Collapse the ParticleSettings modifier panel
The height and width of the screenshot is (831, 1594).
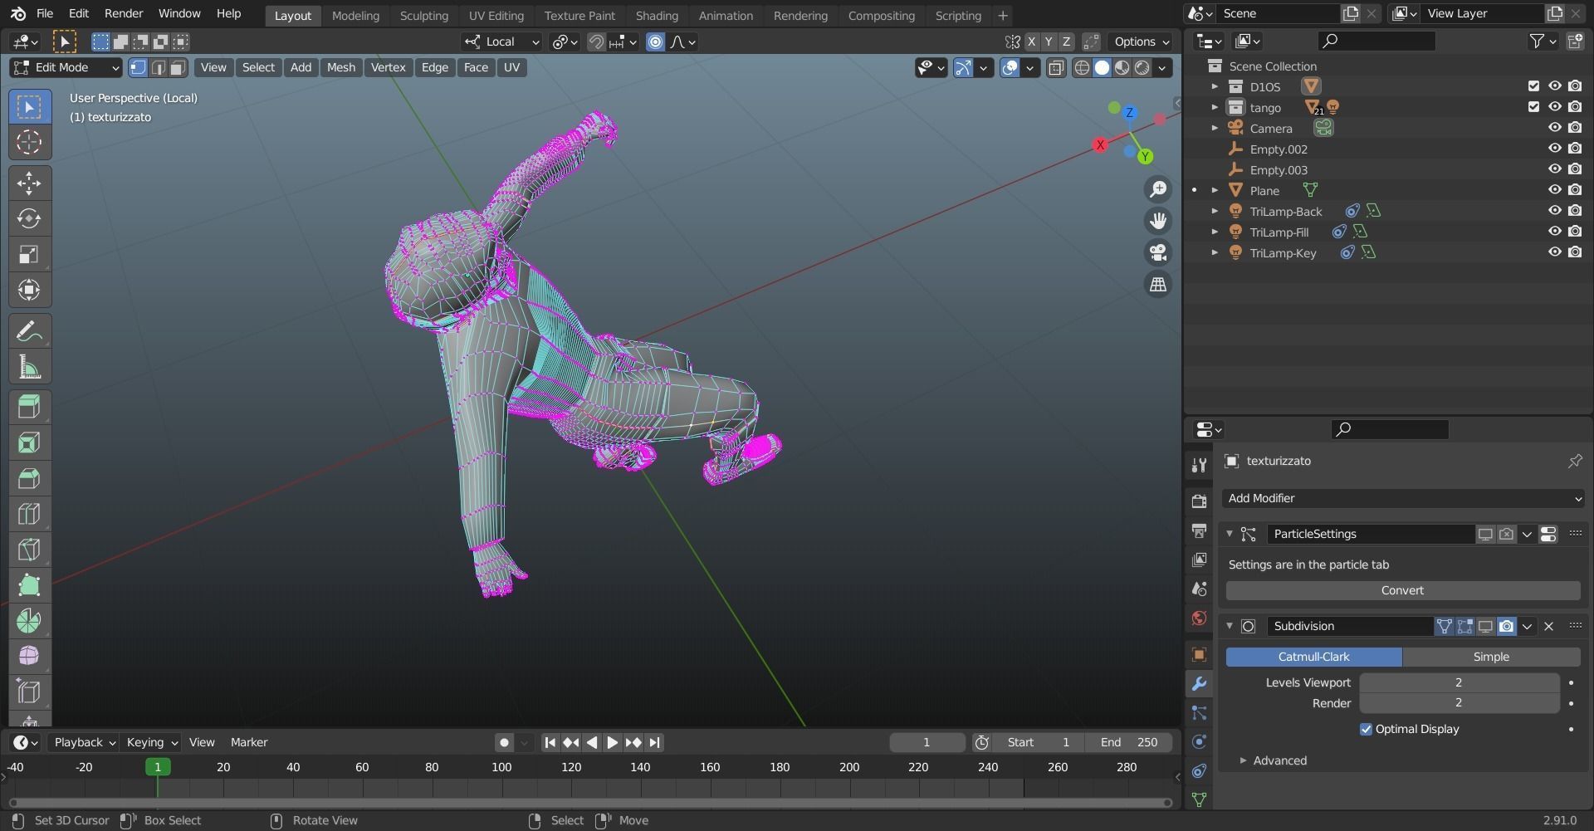[x=1230, y=534]
